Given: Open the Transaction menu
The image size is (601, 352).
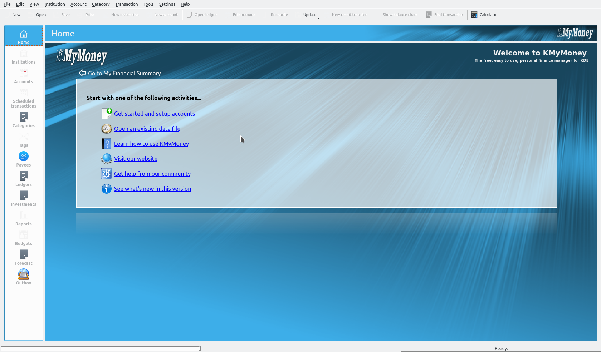Looking at the screenshot, I should click(126, 4).
